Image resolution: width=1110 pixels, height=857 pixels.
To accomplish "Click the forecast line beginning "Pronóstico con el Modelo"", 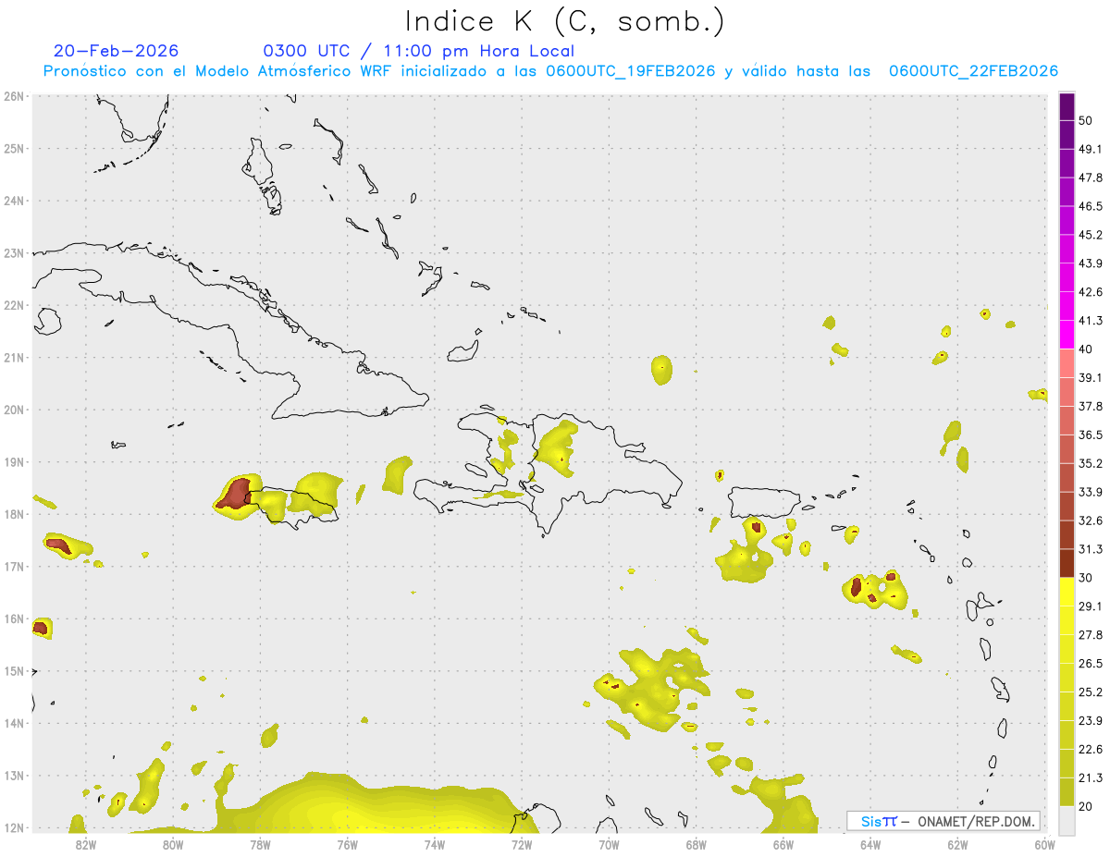I will (550, 71).
